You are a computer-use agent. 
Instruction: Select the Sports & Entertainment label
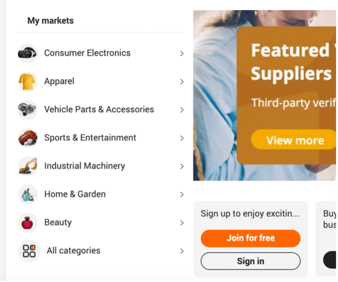[x=90, y=138]
